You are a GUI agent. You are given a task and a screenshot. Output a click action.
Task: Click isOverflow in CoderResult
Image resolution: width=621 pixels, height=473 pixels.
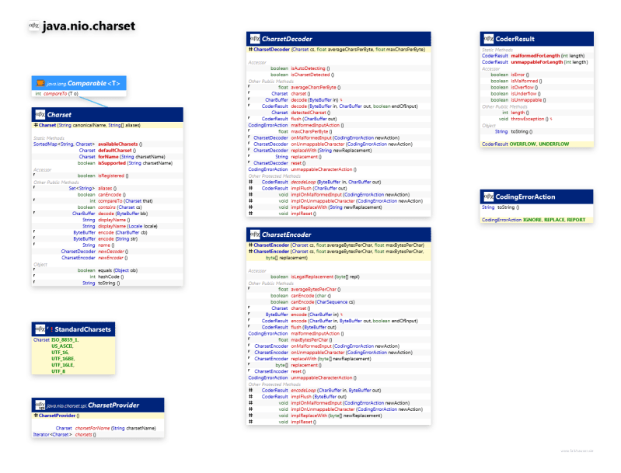point(522,88)
